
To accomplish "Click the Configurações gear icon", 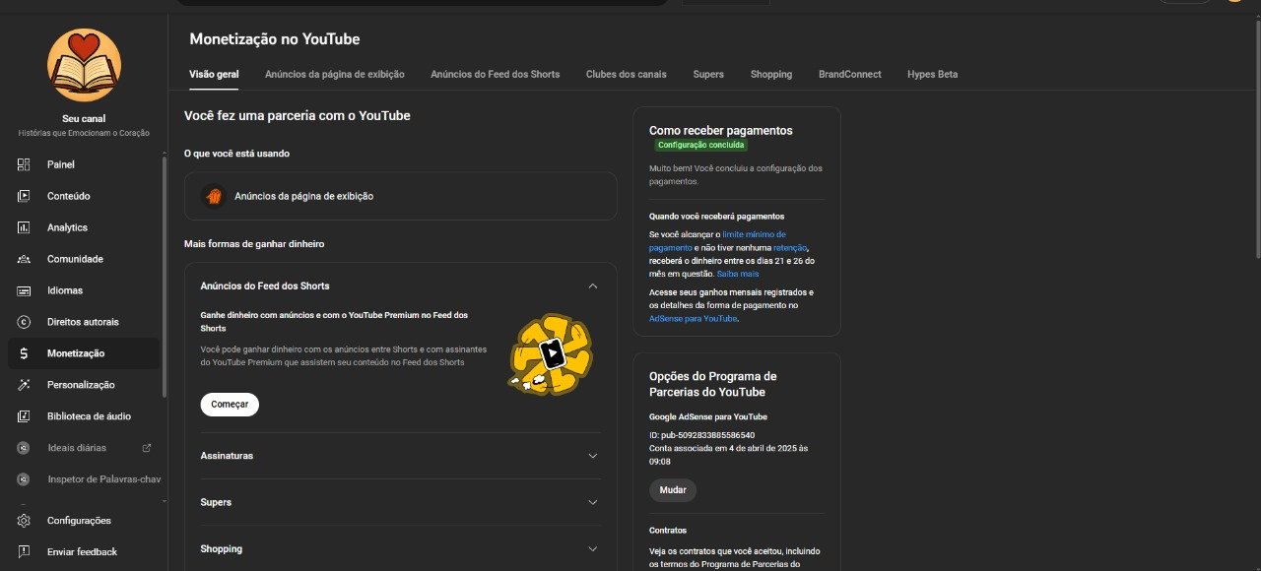I will click(x=24, y=521).
